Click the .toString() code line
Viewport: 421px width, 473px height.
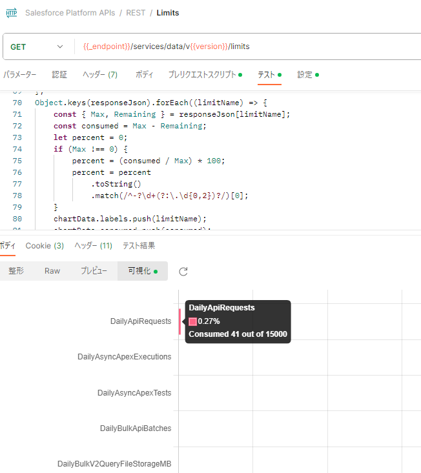click(116, 184)
